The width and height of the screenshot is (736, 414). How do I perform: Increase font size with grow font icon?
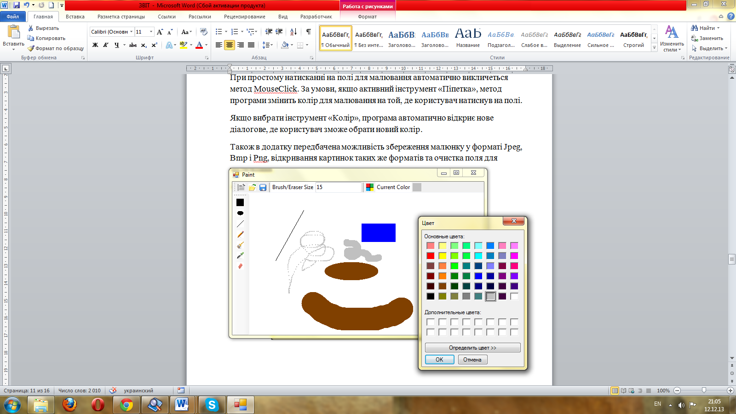tap(160, 32)
